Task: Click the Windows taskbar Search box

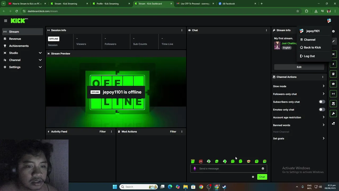Action: tap(139, 187)
